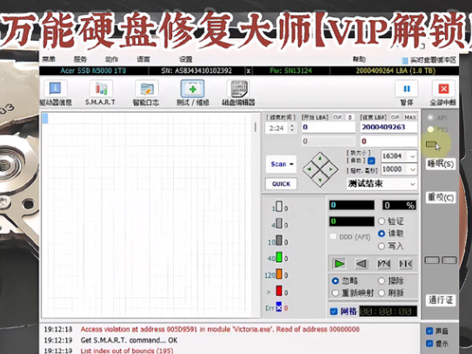Open the Scan dropdown button
This screenshot has height=354, width=472.
(x=281, y=164)
